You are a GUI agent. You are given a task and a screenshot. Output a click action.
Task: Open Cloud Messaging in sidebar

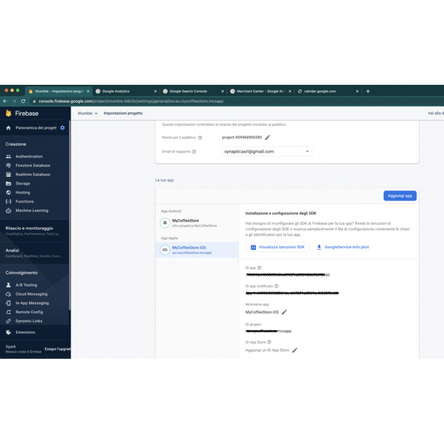(31, 294)
